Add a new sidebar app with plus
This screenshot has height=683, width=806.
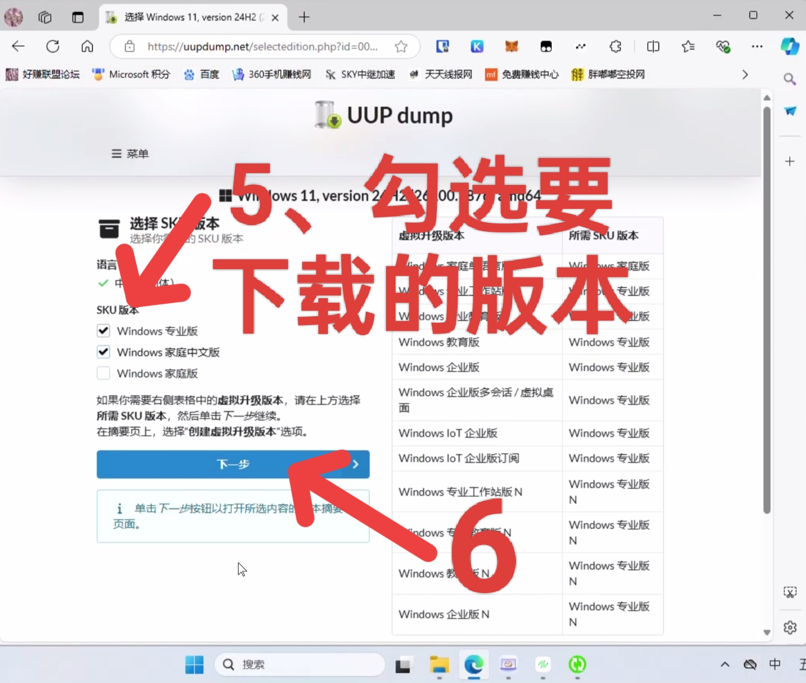click(790, 161)
